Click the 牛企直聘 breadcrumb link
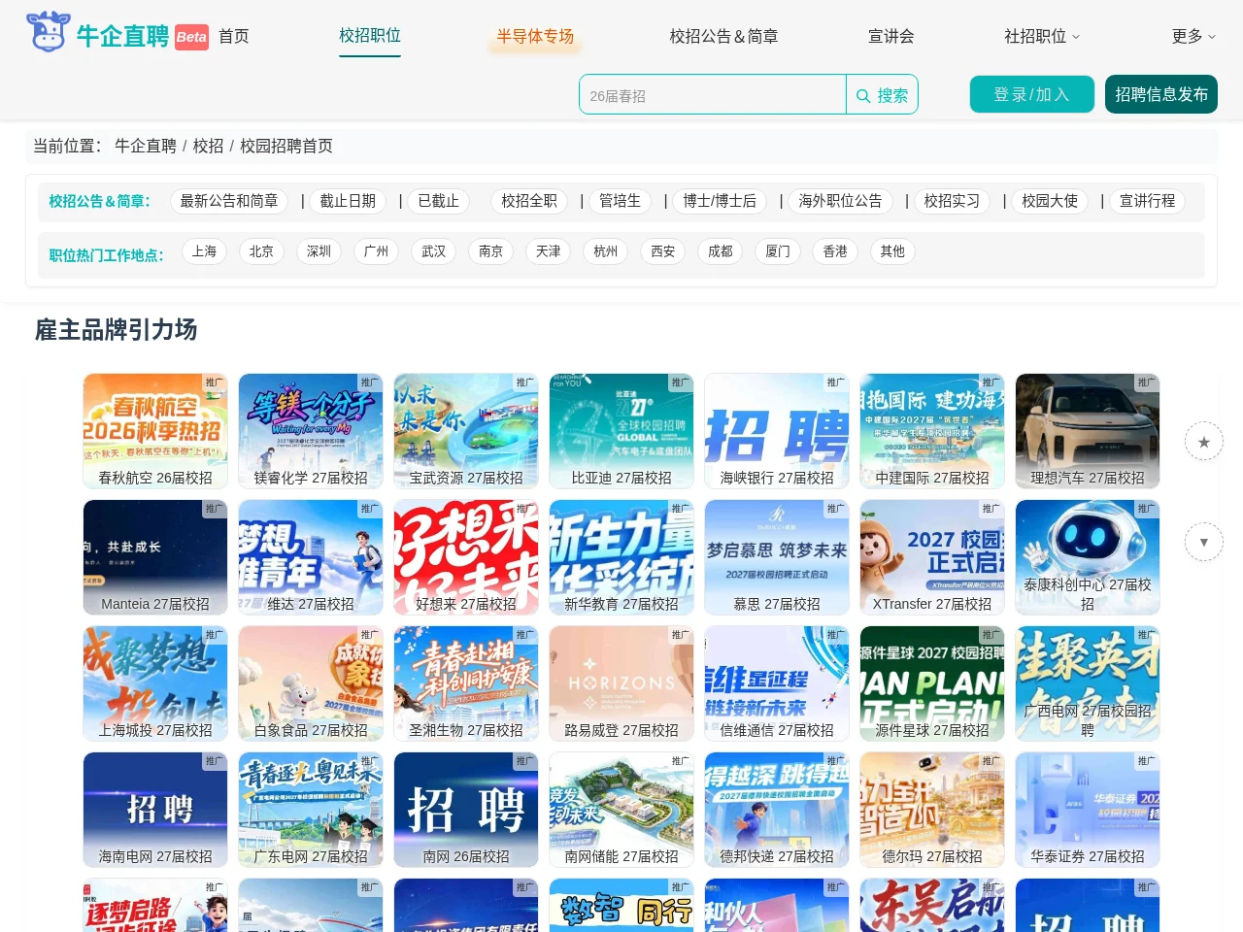This screenshot has height=932, width=1243. (x=146, y=146)
